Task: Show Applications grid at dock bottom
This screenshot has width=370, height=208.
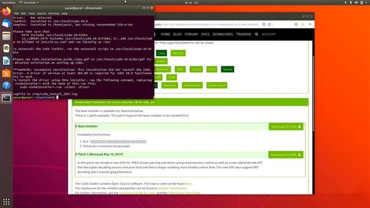Action: coord(6,202)
